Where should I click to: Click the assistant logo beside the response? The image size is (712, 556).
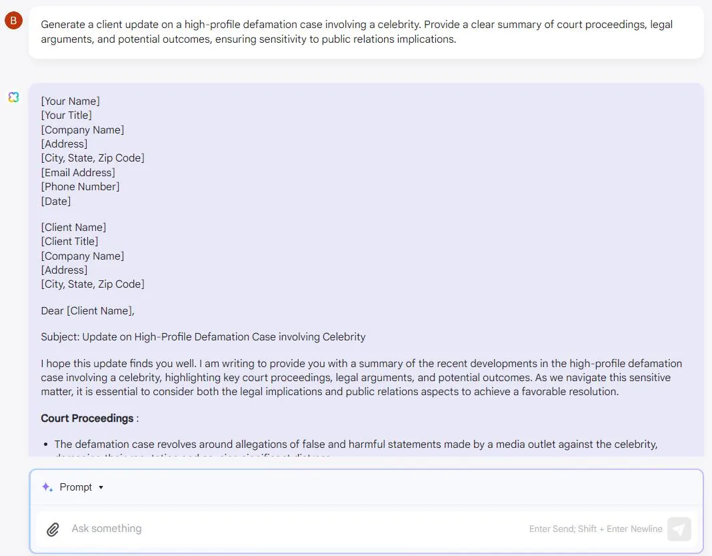13,97
